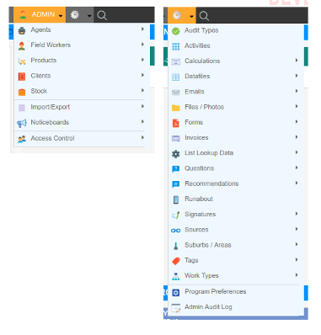Viewport: 321px width, 335px height.
Task: Expand the Tags submenu arrow
Action: click(297, 260)
